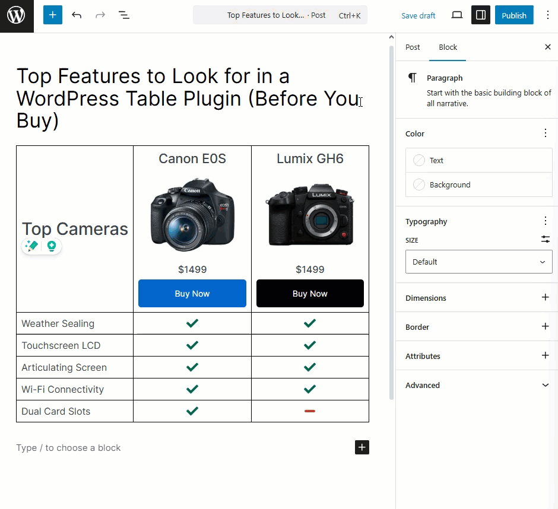Click the black Buy Now button
This screenshot has height=509, width=558.
coord(310,294)
